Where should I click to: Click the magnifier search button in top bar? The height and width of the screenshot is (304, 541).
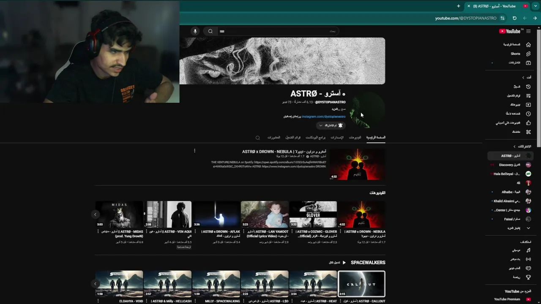coord(210,31)
